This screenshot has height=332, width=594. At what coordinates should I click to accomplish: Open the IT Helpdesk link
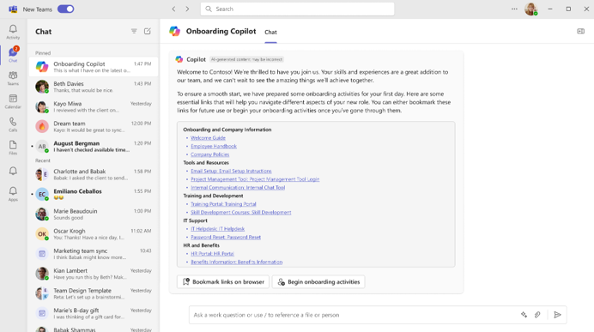(x=218, y=229)
